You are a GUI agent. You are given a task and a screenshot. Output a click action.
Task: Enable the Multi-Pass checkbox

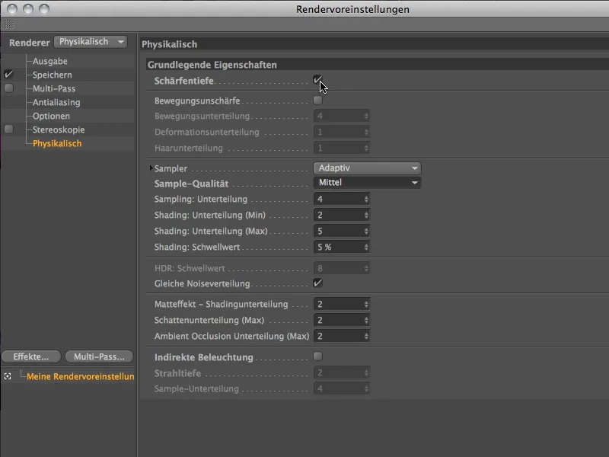coord(8,88)
